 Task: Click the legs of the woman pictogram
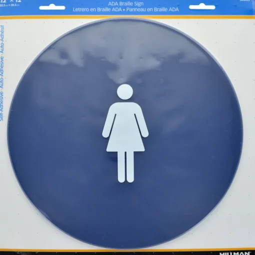pyautogui.click(x=125, y=167)
